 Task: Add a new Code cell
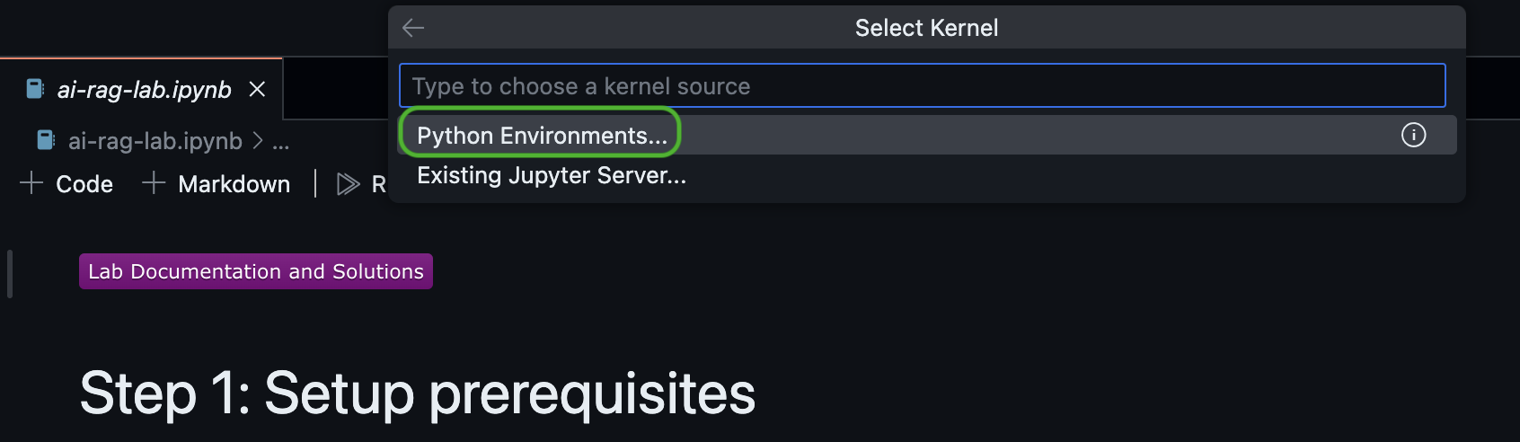coord(67,183)
